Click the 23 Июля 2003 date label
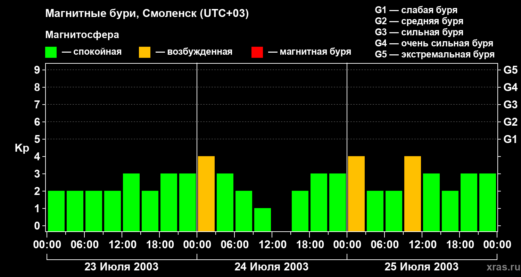 pyautogui.click(x=122, y=267)
